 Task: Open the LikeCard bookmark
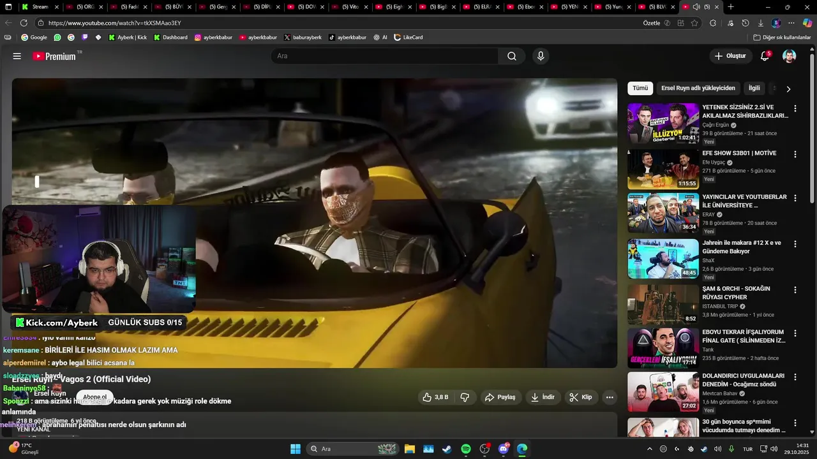(408, 37)
